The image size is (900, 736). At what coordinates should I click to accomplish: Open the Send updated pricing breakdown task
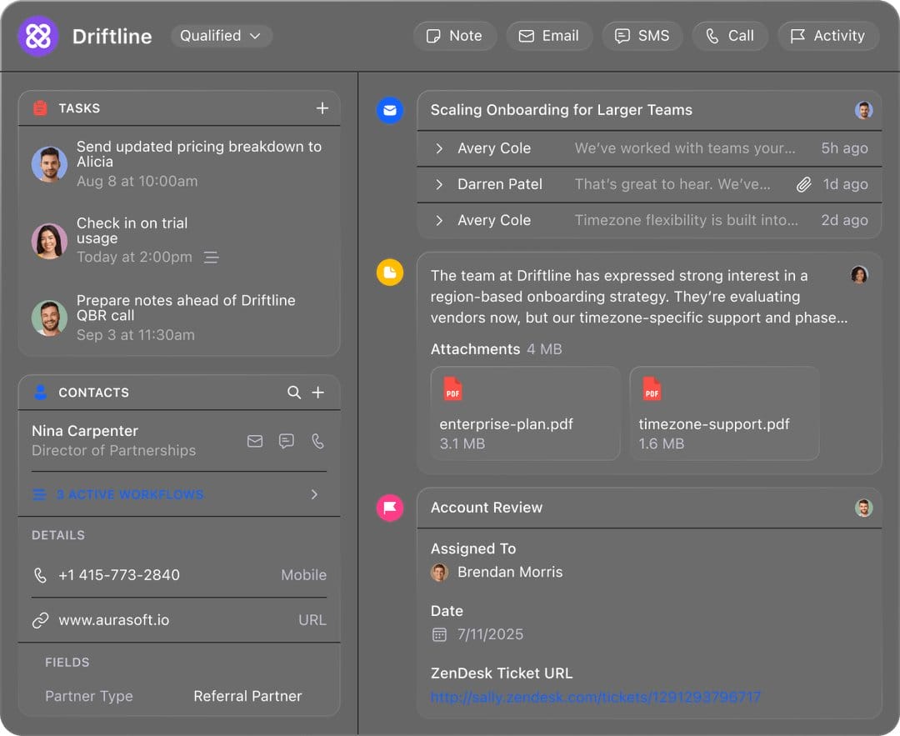[x=179, y=163]
